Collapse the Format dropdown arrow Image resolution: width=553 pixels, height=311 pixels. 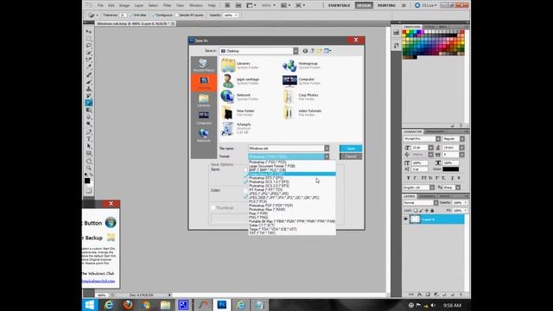point(327,156)
